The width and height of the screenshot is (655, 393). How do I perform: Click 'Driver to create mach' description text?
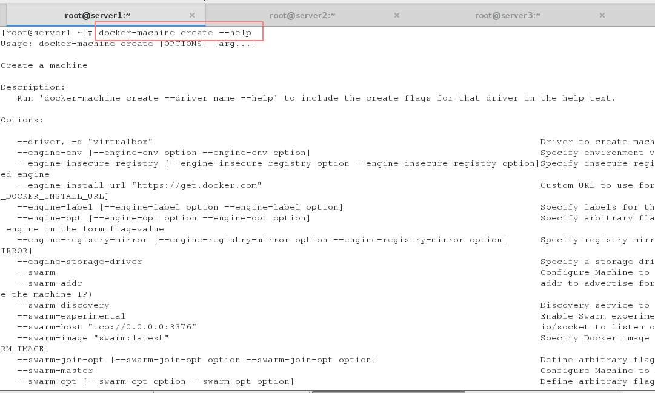point(597,142)
